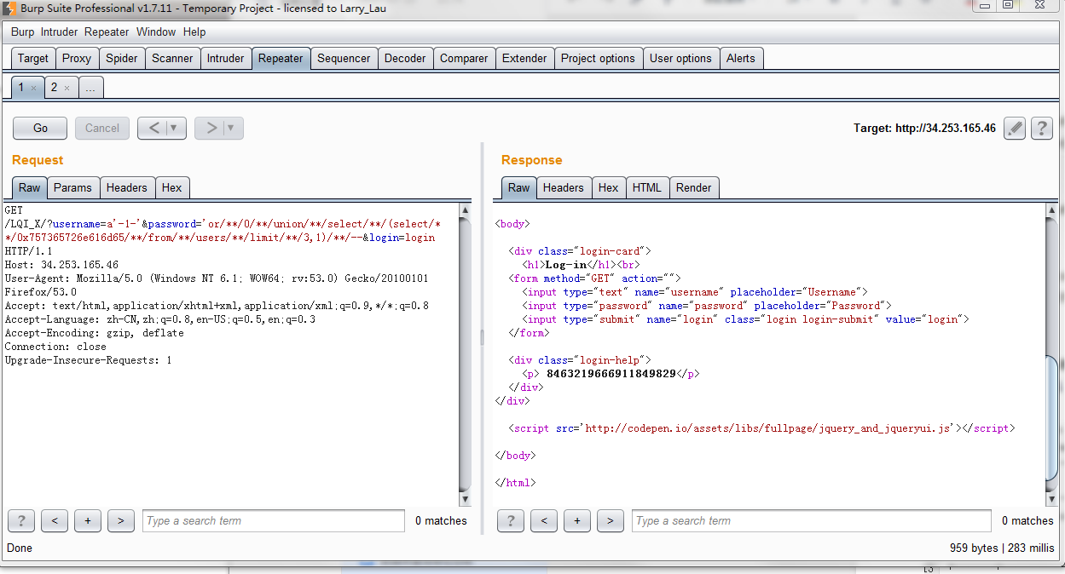This screenshot has width=1065, height=574.
Task: Go to next match in request search
Action: pyautogui.click(x=121, y=520)
